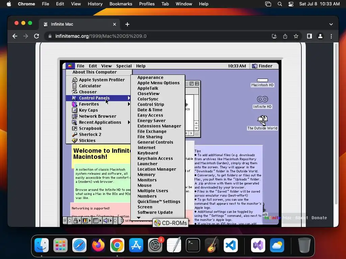
Task: Click the CD-ROMs disc button
Action: pyautogui.click(x=170, y=223)
